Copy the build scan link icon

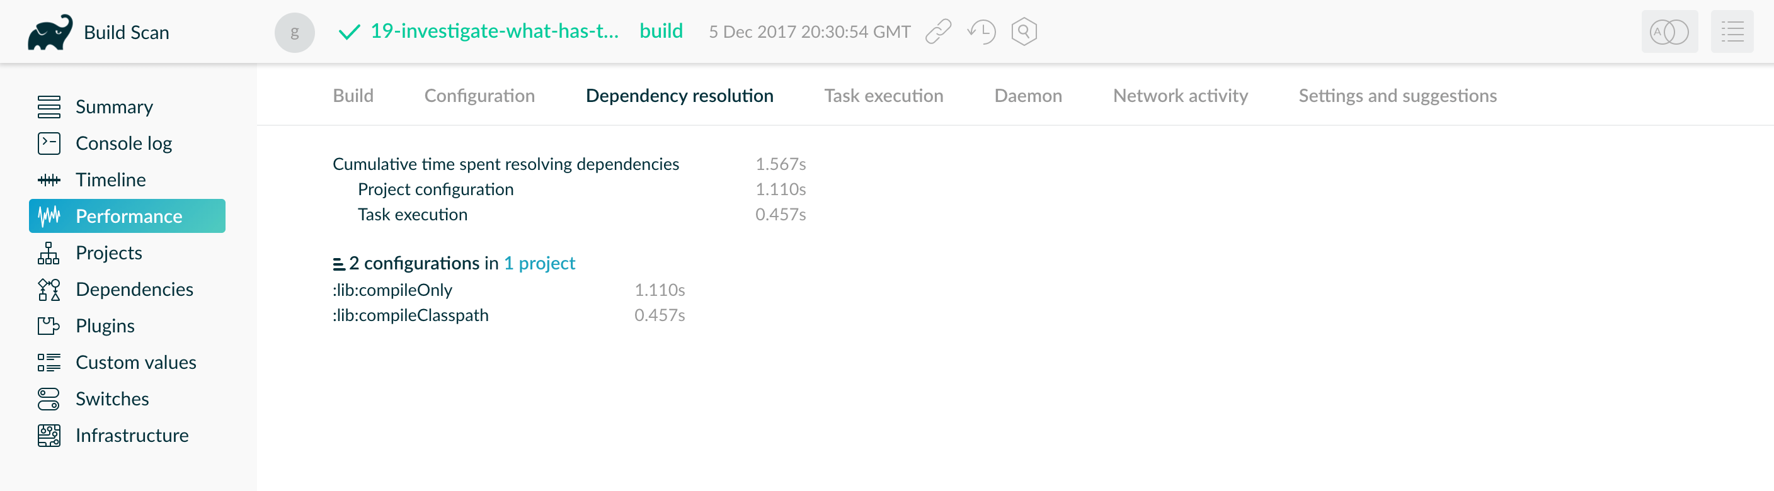tap(938, 31)
